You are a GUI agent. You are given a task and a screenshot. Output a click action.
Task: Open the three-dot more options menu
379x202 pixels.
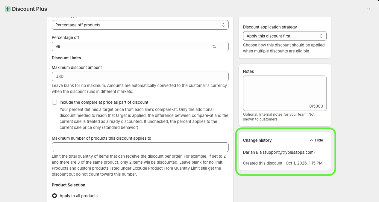tap(369, 9)
